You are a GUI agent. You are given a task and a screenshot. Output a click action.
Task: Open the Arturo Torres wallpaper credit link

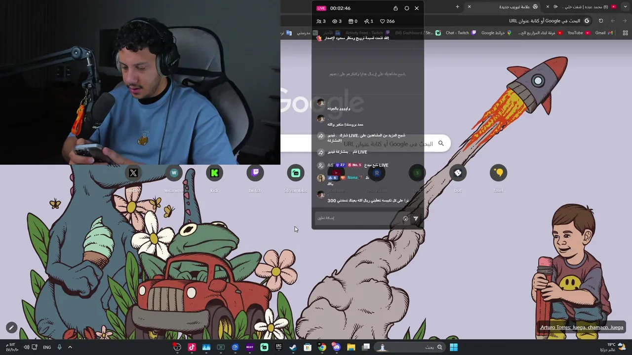[x=582, y=327]
